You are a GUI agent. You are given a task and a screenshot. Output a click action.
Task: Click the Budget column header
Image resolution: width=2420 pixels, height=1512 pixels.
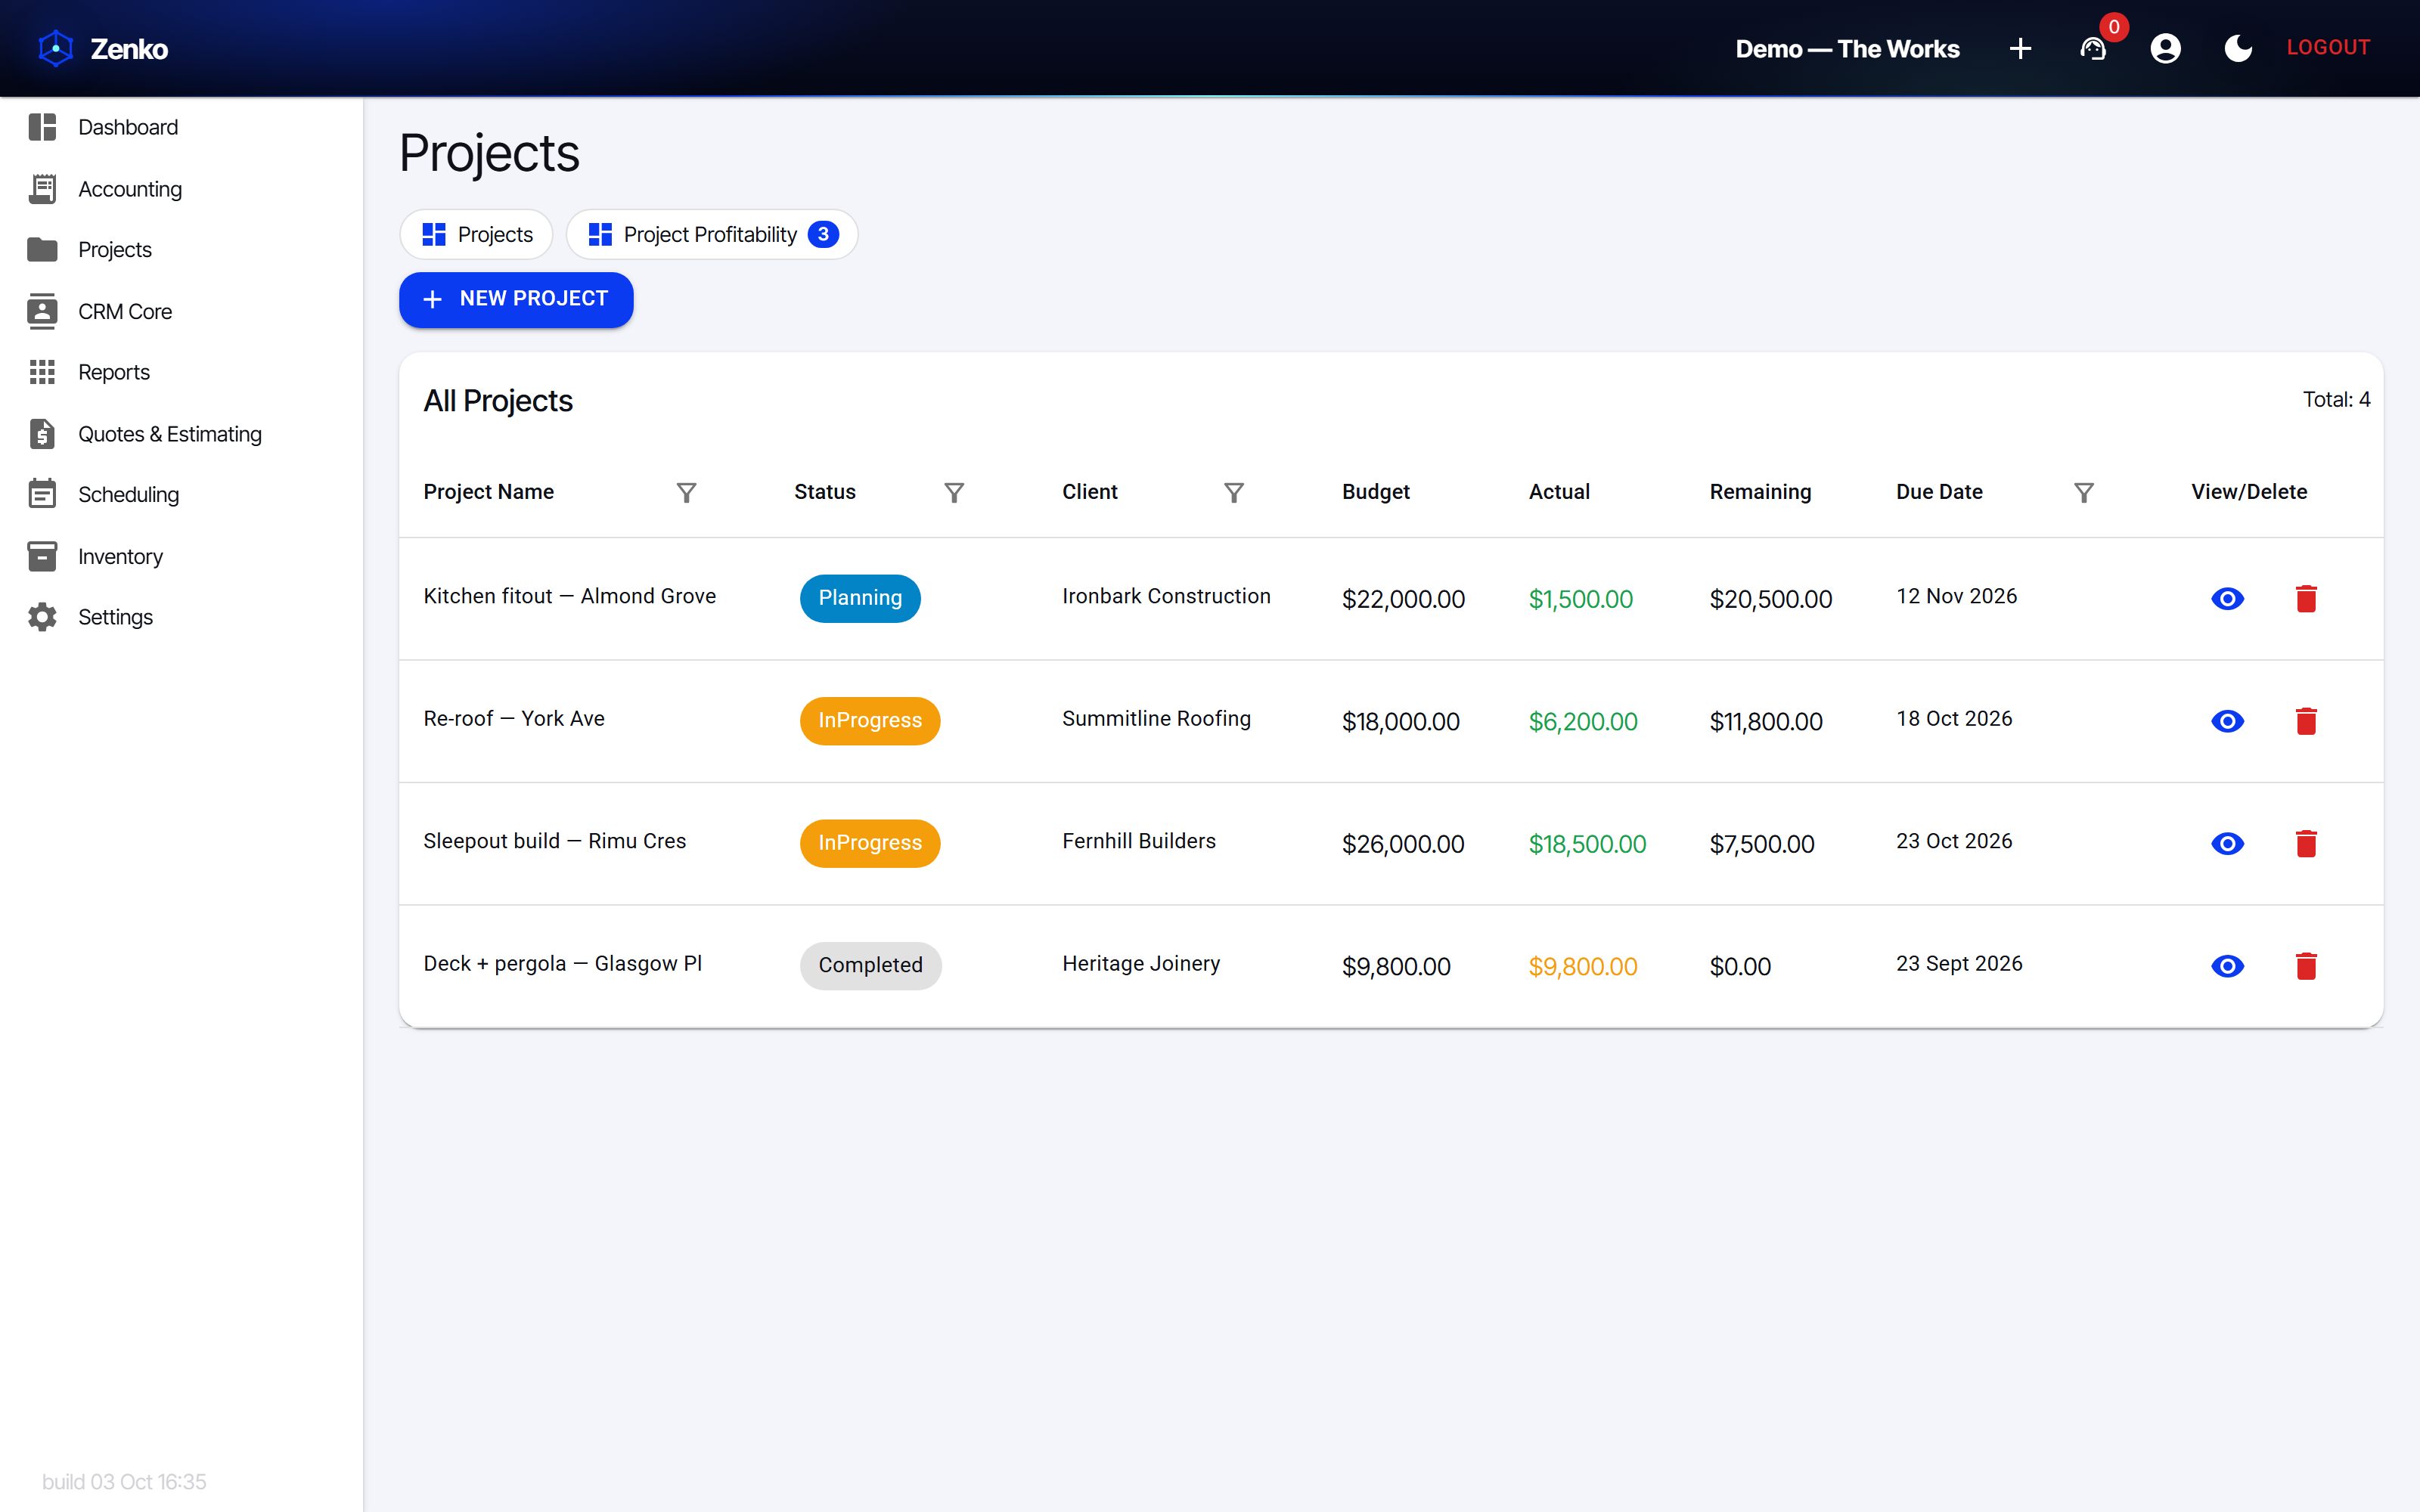pyautogui.click(x=1375, y=492)
